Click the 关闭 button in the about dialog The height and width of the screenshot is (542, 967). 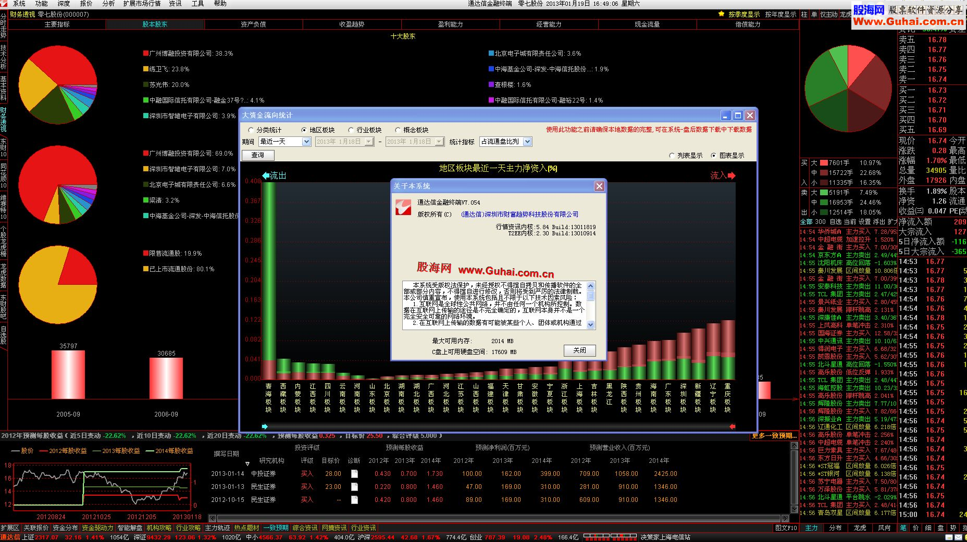pos(579,350)
